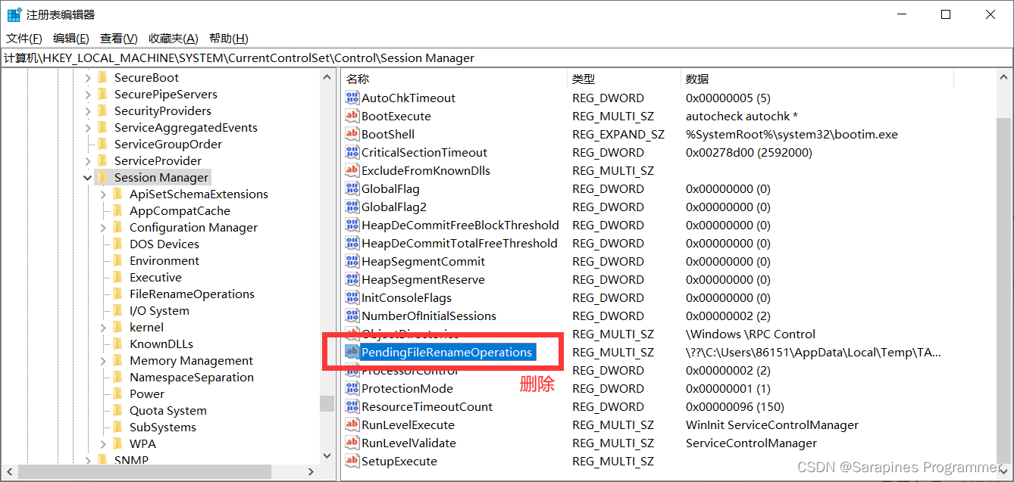Screen dimensions: 1014x482
Task: Select the HeapSegmentReserve value name
Action: (x=423, y=279)
